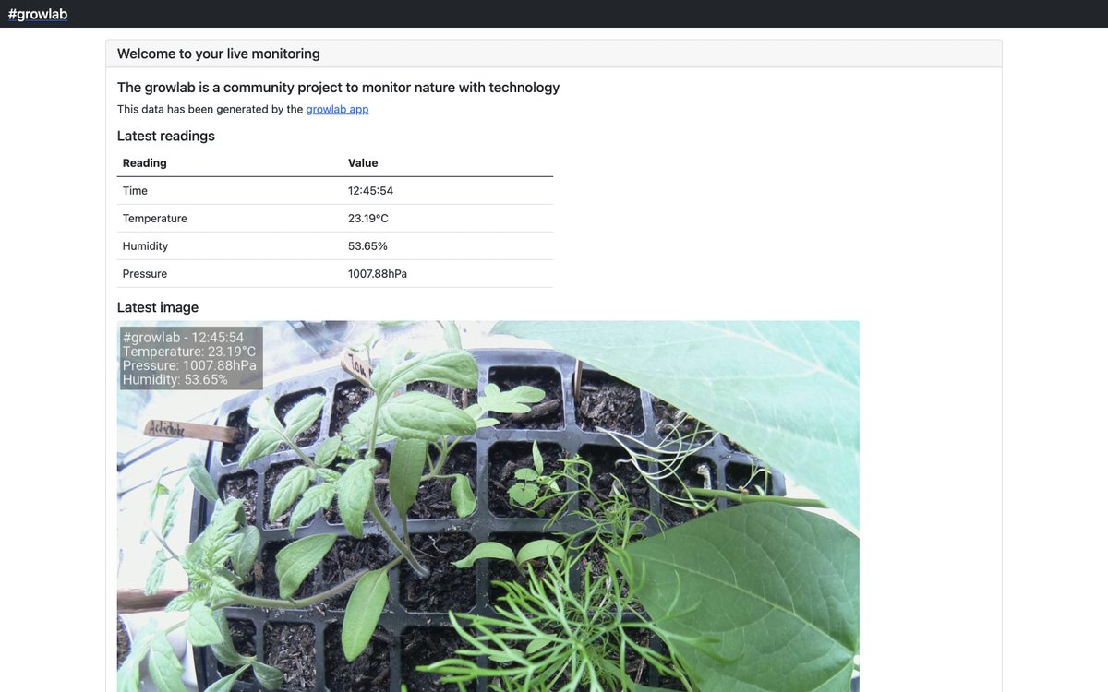Click the 1007.88hPa pressure value
The image size is (1108, 692).
click(x=378, y=274)
